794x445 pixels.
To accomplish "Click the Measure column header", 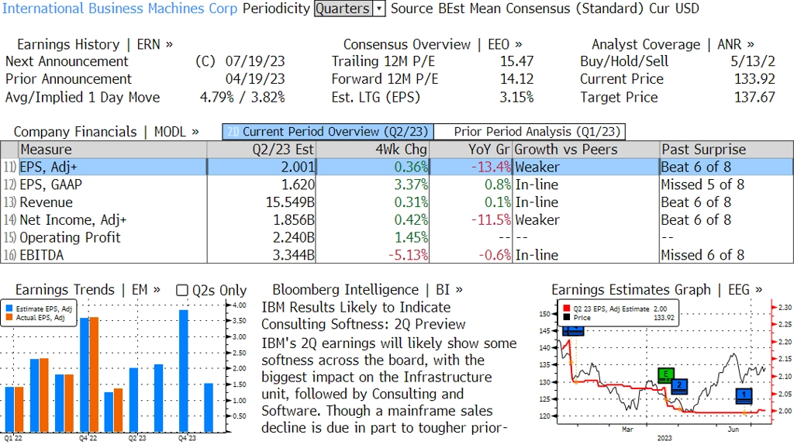I will (112, 150).
